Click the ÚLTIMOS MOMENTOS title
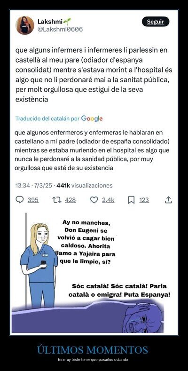Image resolution: width=188 pixels, height=371 pixels. click(x=93, y=350)
